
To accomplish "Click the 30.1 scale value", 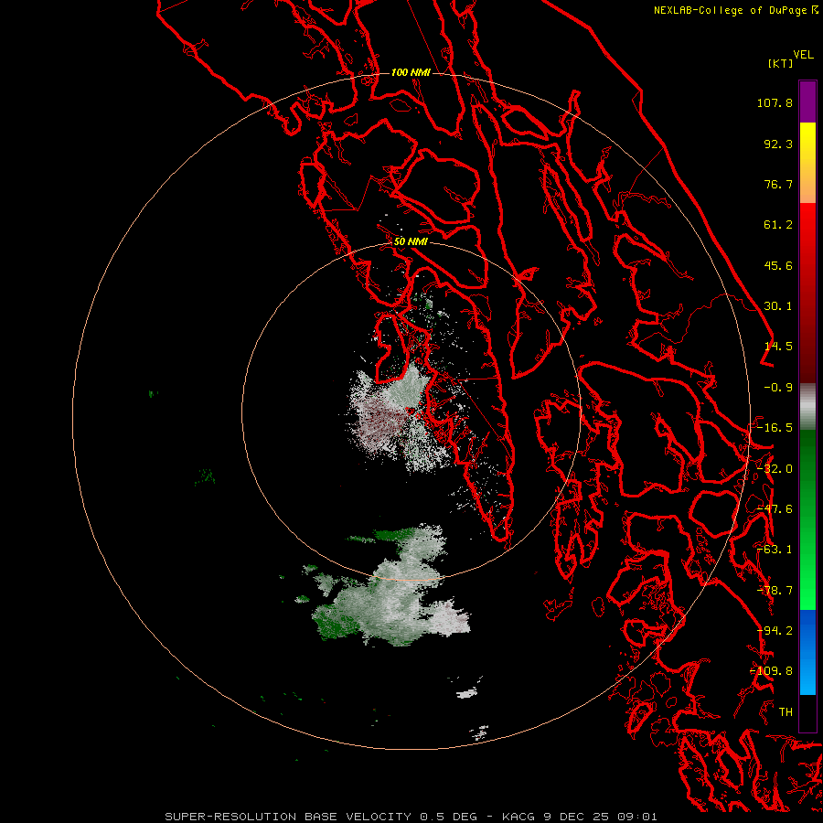I will (x=778, y=306).
